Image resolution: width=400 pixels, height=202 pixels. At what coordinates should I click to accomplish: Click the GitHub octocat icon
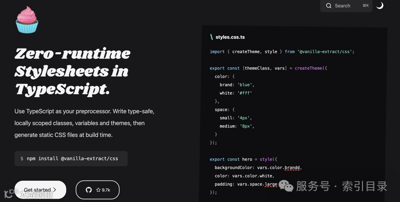coord(89,190)
